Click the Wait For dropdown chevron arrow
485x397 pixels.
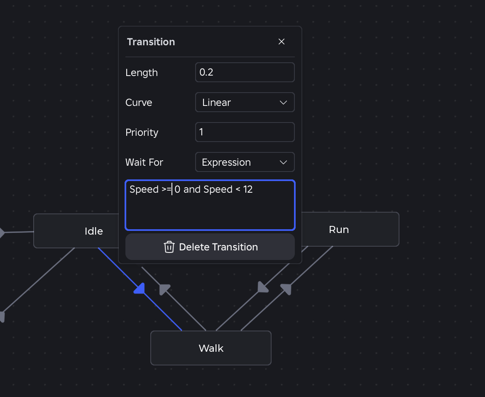pos(283,162)
